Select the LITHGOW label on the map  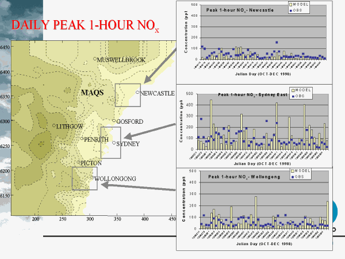(70, 127)
